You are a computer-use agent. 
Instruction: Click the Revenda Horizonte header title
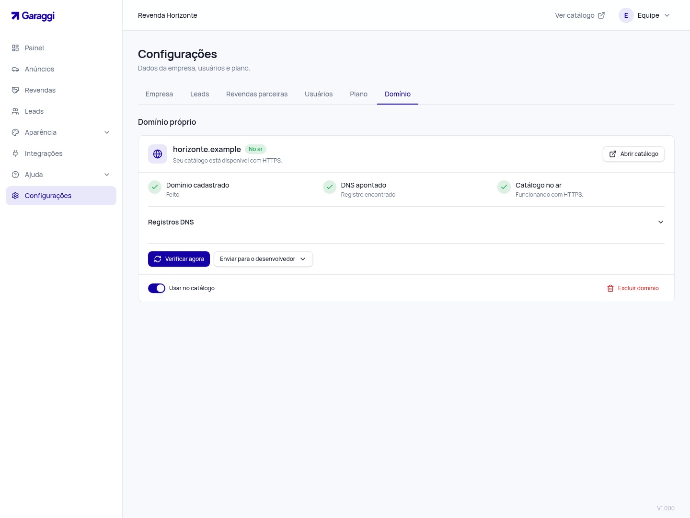[x=168, y=15]
